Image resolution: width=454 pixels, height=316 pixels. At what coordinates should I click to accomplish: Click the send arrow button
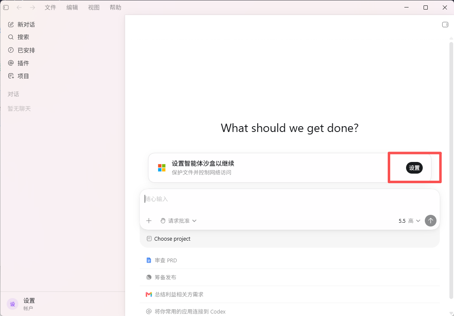(x=431, y=221)
